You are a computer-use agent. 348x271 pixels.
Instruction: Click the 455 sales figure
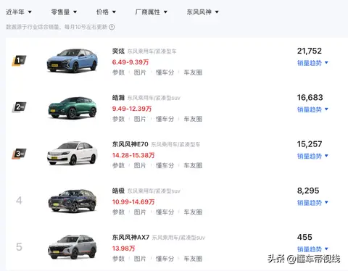coord(304,237)
